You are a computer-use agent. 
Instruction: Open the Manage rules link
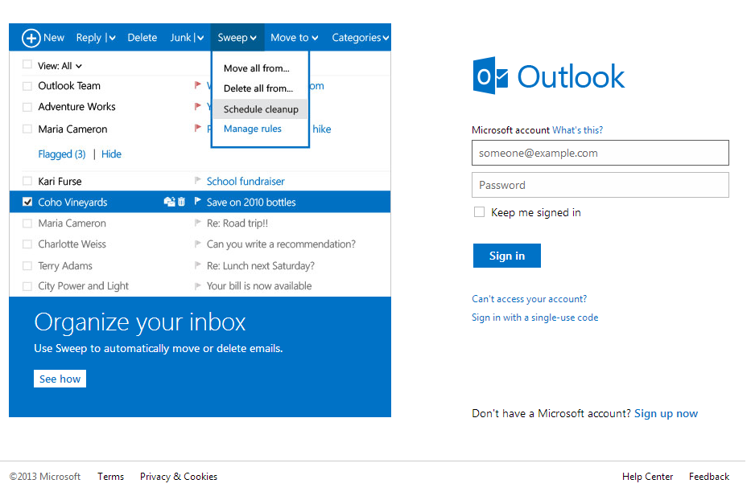(x=252, y=129)
